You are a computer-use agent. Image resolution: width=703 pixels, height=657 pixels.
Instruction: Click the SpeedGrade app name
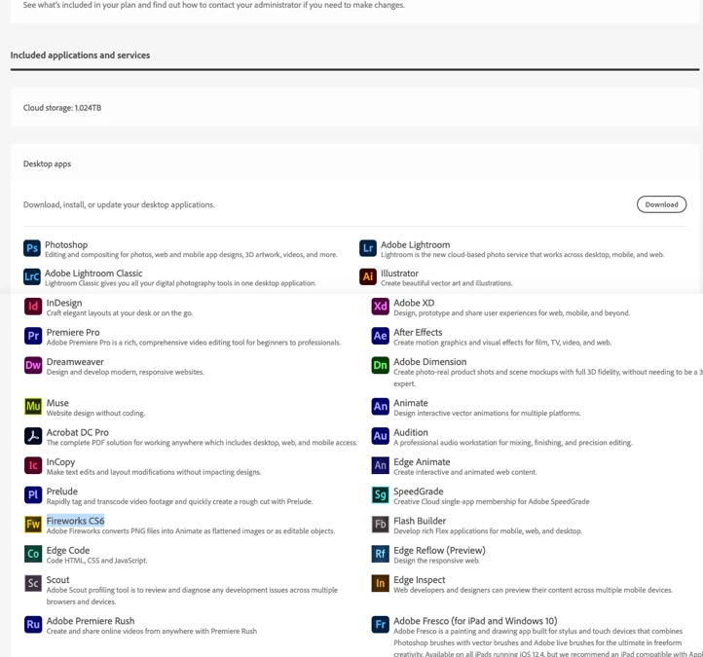419,492
